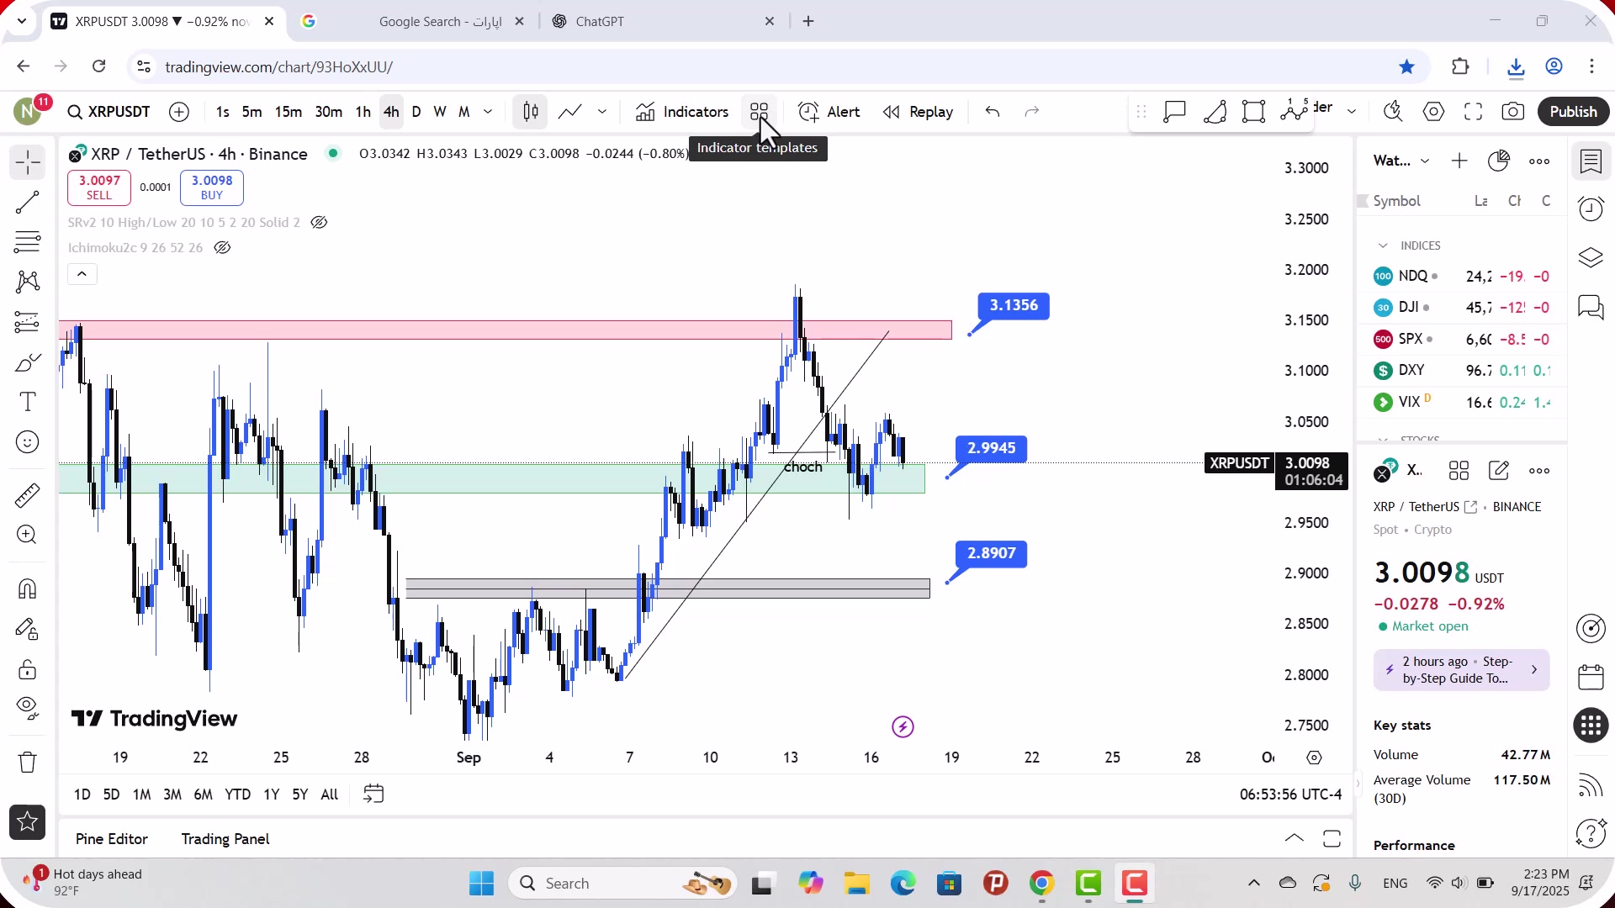Open the line chart style dropdown arrow
The height and width of the screenshot is (908, 1615).
point(602,112)
